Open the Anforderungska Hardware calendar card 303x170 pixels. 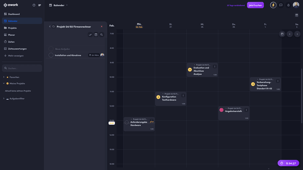click(x=139, y=124)
